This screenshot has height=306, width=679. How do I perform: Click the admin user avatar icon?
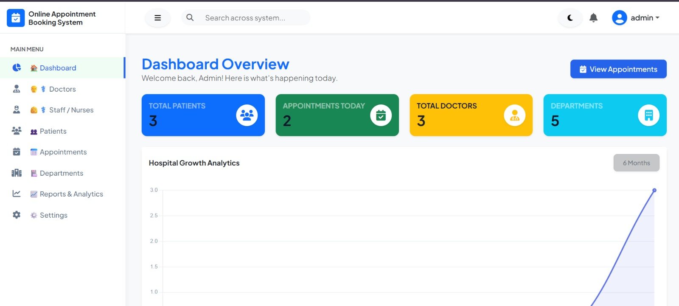pos(619,17)
